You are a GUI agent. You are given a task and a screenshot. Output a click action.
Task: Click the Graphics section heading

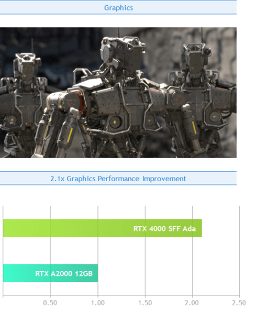pyautogui.click(x=118, y=8)
